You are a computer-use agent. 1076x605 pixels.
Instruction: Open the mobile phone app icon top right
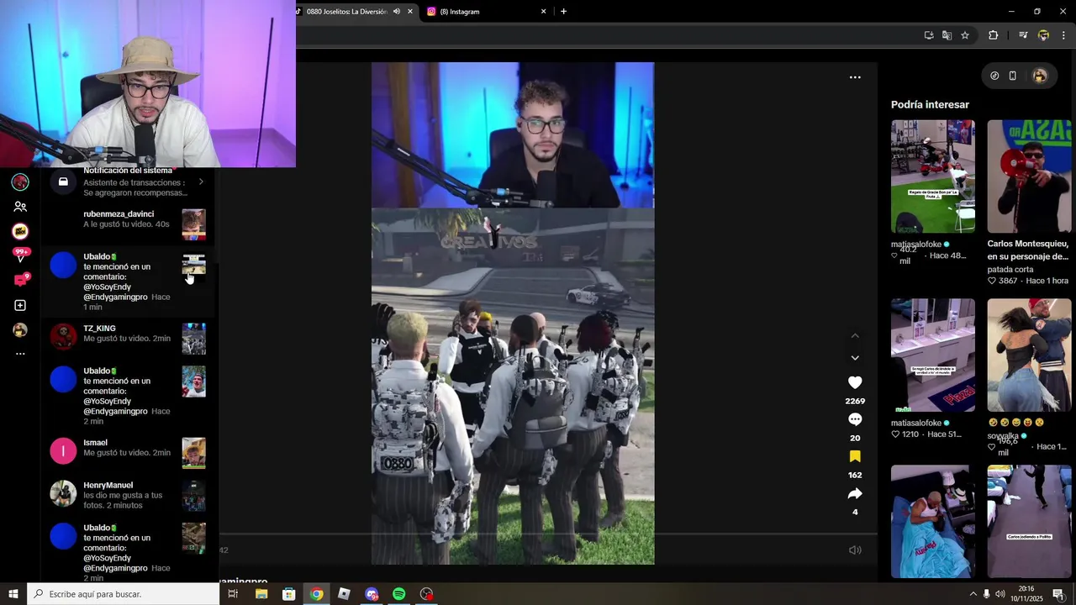pos(1013,76)
